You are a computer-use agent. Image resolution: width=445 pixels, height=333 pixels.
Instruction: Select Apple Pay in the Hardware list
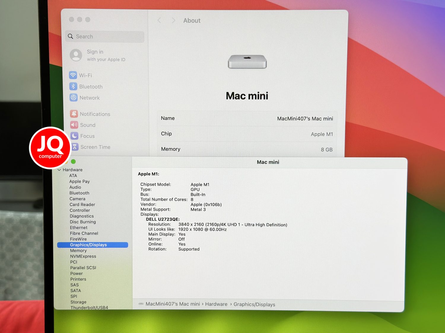click(x=80, y=181)
